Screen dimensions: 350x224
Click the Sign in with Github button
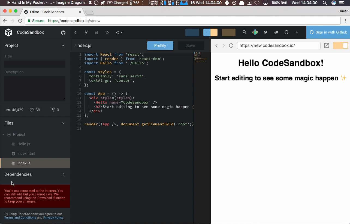click(328, 32)
